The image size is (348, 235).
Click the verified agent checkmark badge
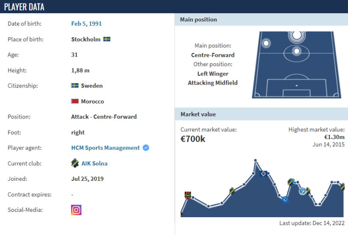(146, 148)
